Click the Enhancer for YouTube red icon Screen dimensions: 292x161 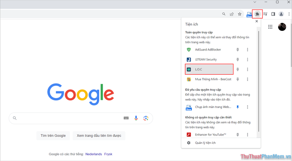tap(189, 135)
